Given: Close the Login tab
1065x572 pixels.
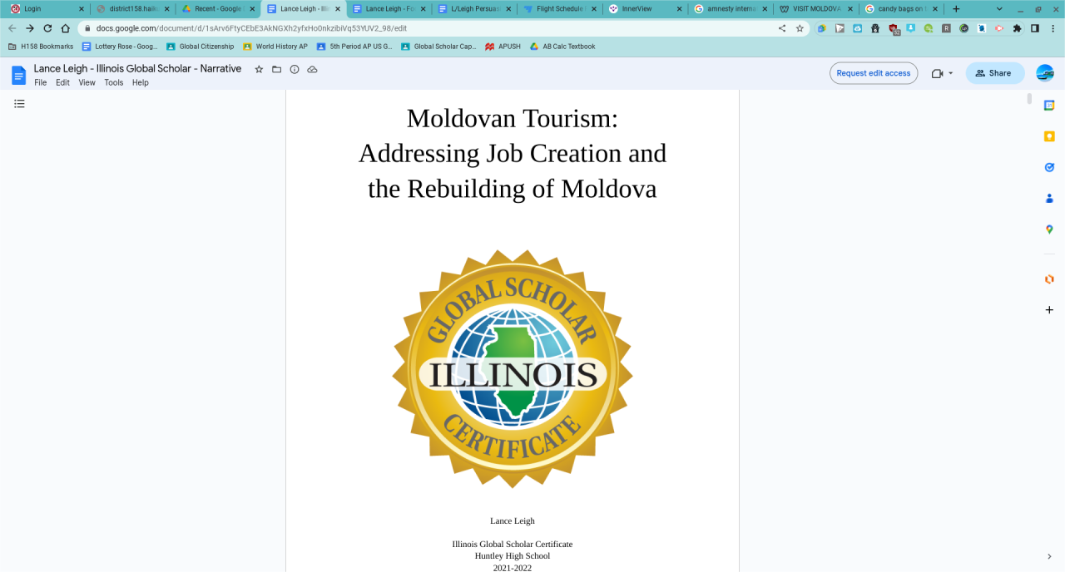Looking at the screenshot, I should pos(81,8).
